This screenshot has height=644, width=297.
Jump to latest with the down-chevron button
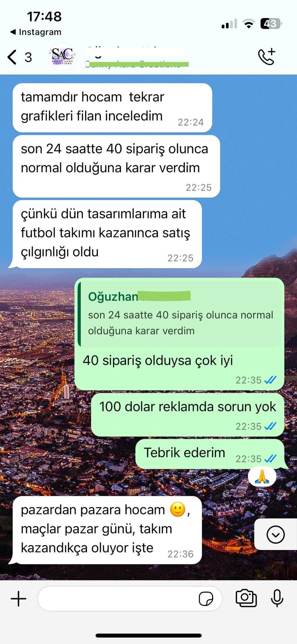276,534
